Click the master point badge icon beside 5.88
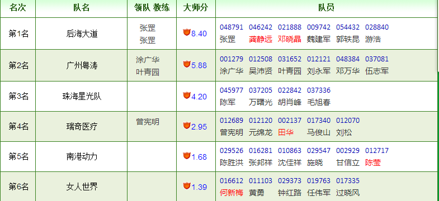This screenshot has width=439, height=201. (x=187, y=64)
